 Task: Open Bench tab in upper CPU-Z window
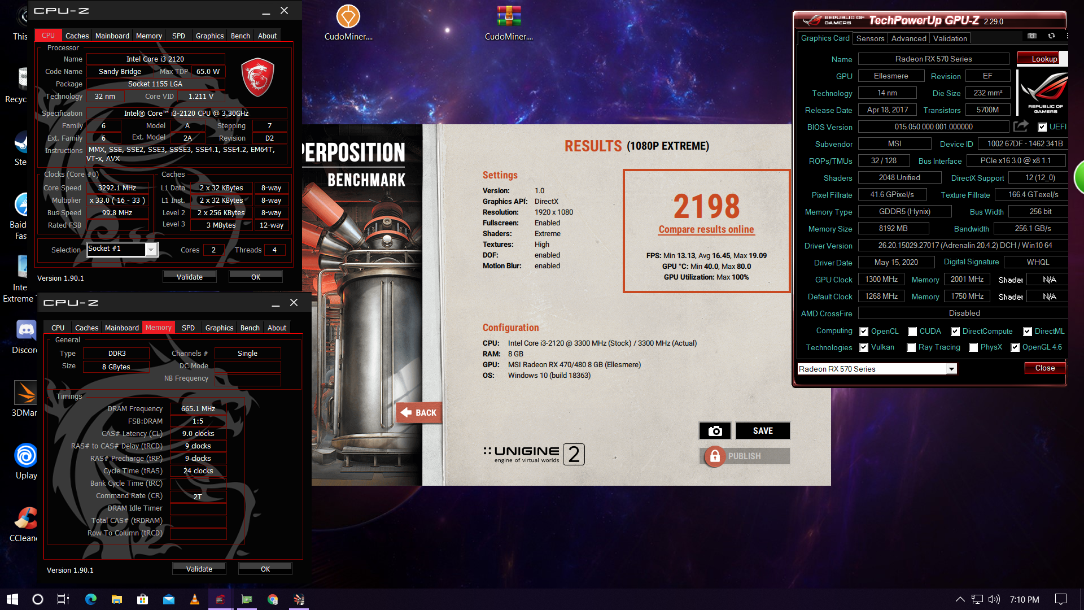point(240,36)
